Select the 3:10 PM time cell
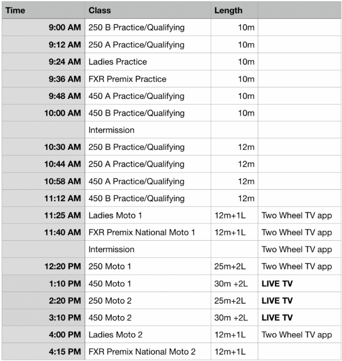342x361 pixels. (65, 318)
